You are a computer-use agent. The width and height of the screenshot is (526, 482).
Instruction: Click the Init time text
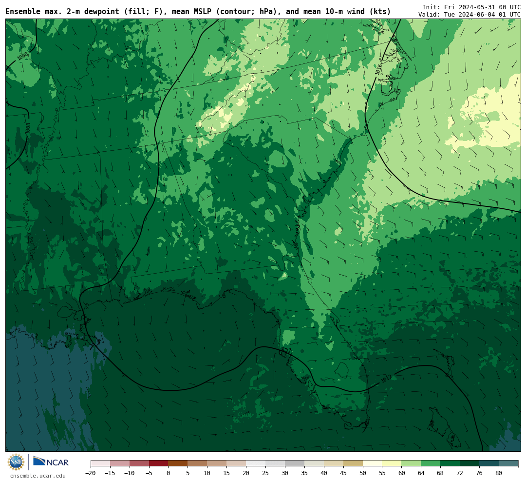coord(471,7)
